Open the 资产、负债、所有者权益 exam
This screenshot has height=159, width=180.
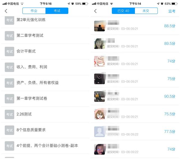pos(45,83)
